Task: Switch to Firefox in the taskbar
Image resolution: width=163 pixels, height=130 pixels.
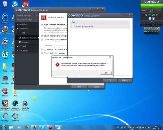Action: [x=27, y=127]
